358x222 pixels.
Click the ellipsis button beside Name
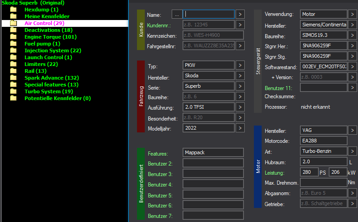177,15
